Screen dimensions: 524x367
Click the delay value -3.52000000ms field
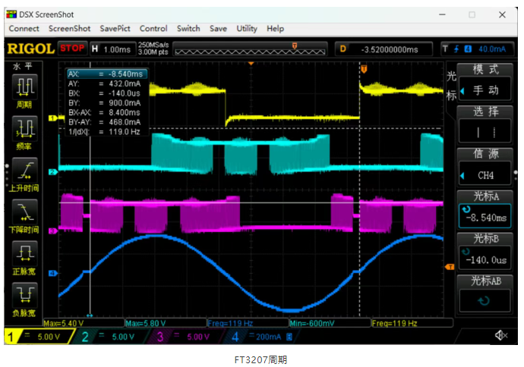[384, 49]
